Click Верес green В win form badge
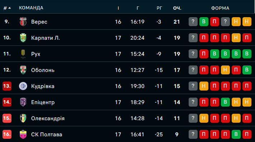 [204, 21]
